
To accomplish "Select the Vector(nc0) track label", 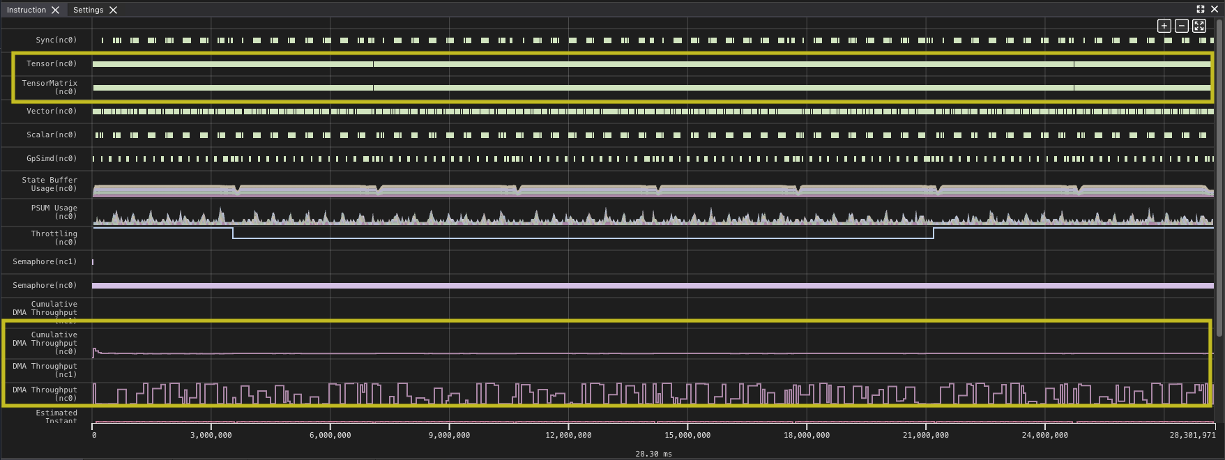I will (x=52, y=111).
